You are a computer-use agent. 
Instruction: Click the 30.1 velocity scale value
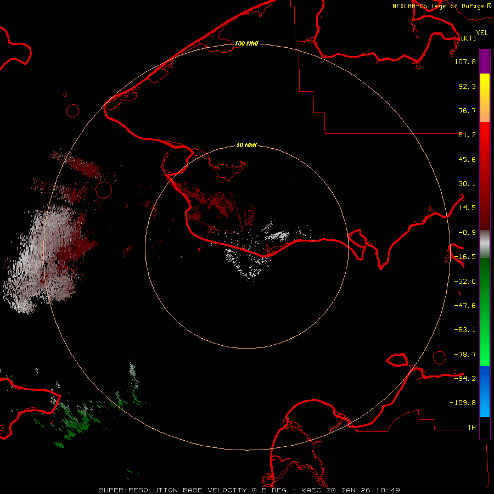click(467, 184)
